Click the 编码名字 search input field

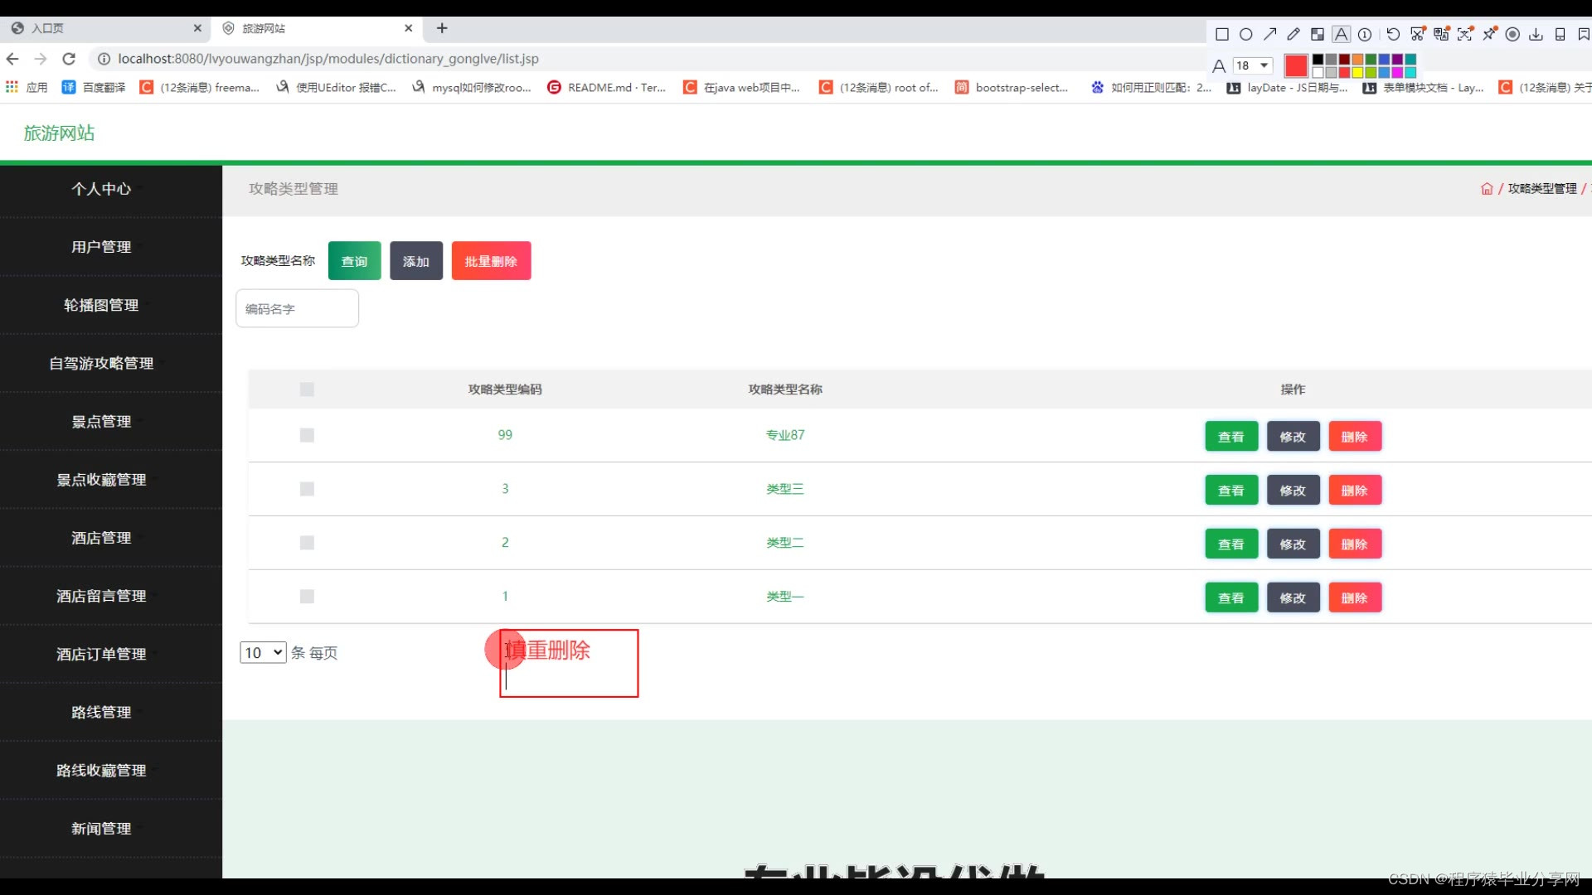(297, 308)
